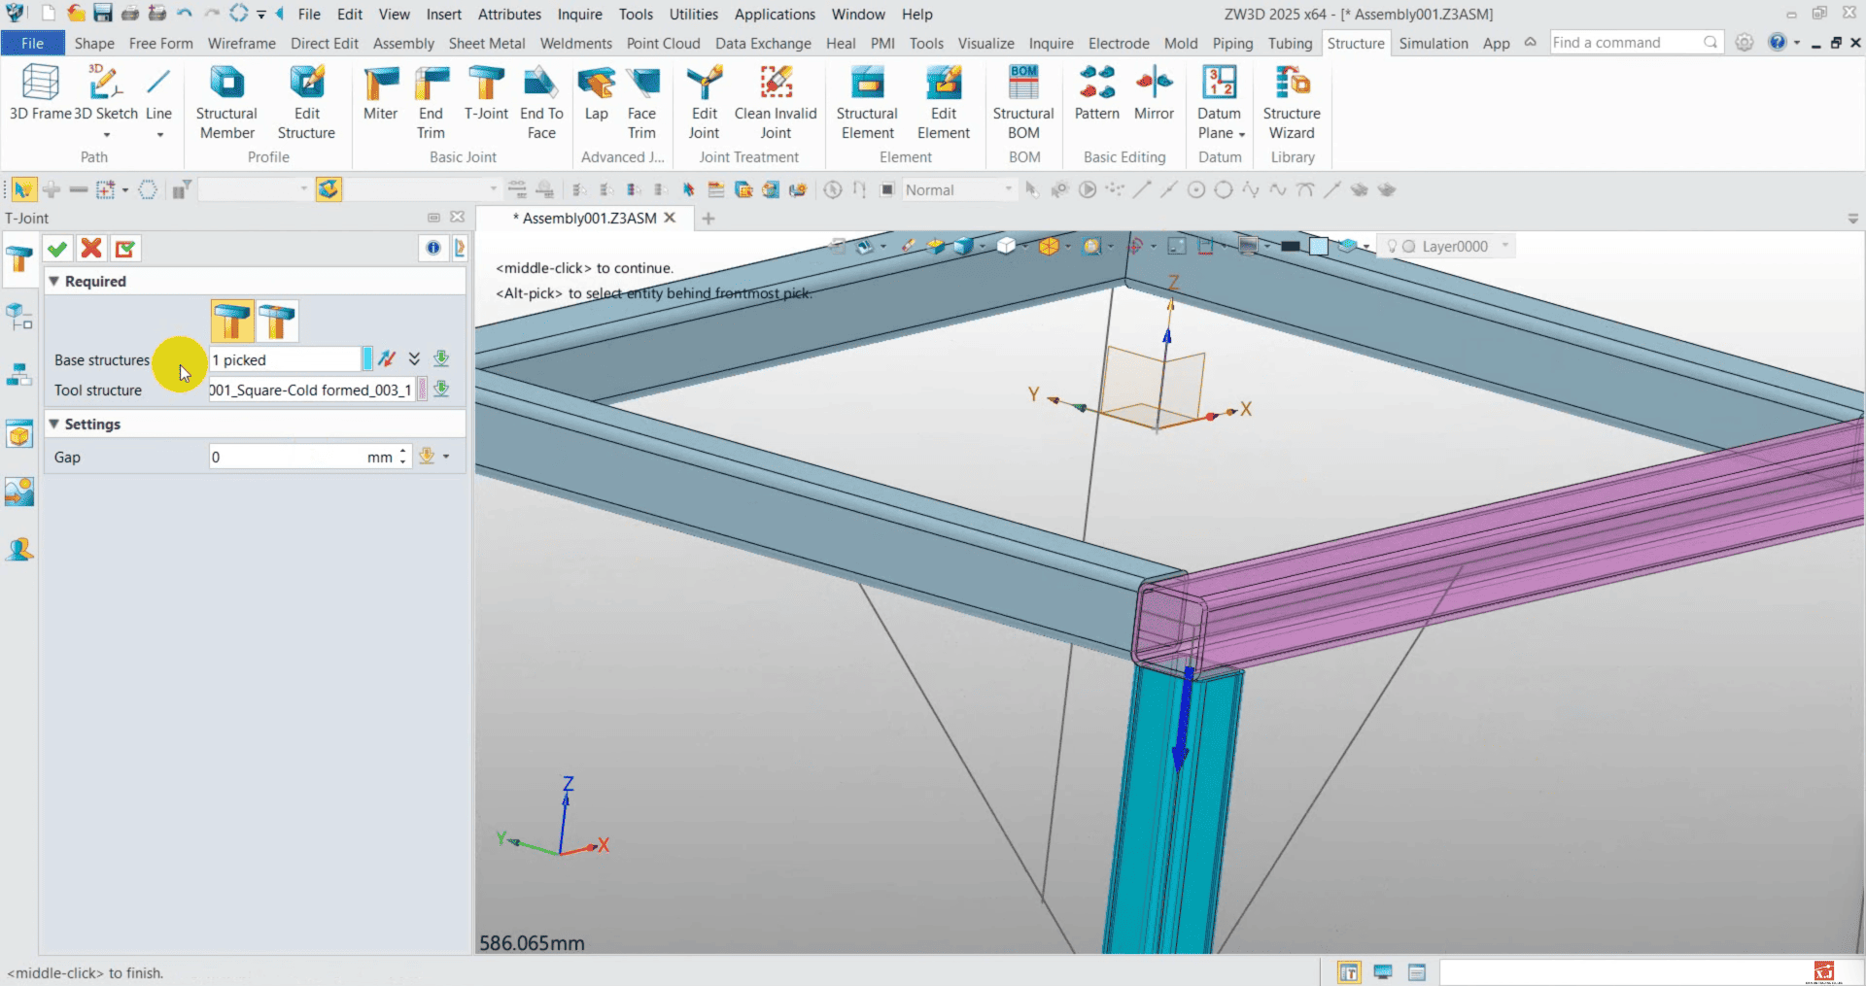1866x986 pixels.
Task: Open the Attributes menu
Action: point(509,15)
